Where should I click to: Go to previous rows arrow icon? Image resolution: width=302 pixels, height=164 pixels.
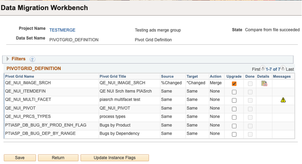(x=263, y=68)
